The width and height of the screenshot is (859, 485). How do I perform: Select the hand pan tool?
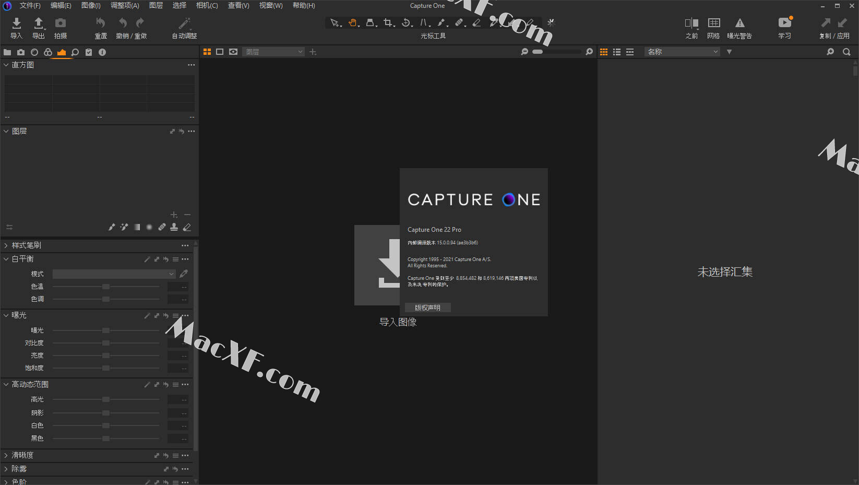[x=353, y=22]
